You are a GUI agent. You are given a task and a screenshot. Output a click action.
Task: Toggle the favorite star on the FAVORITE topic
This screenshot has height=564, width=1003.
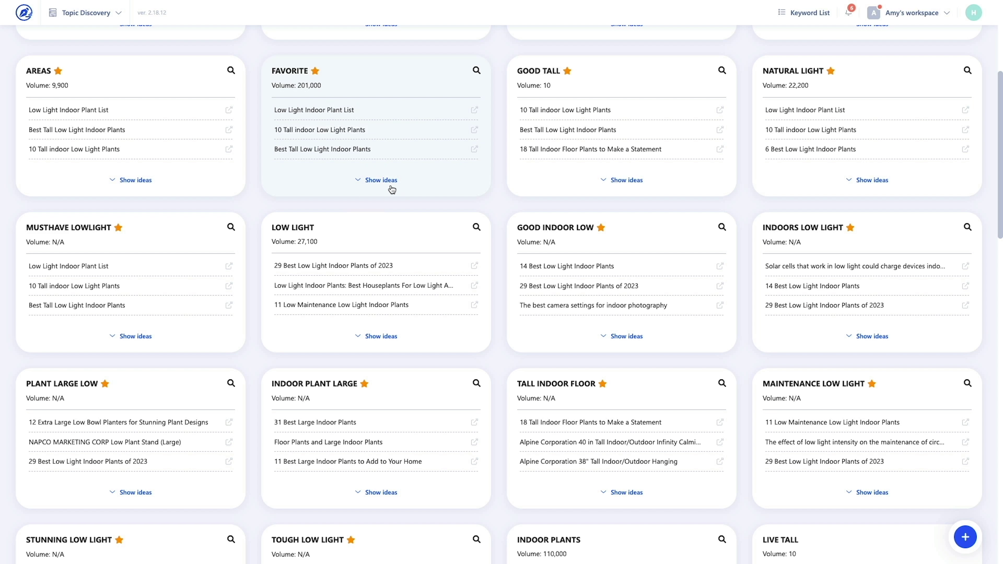coord(315,70)
